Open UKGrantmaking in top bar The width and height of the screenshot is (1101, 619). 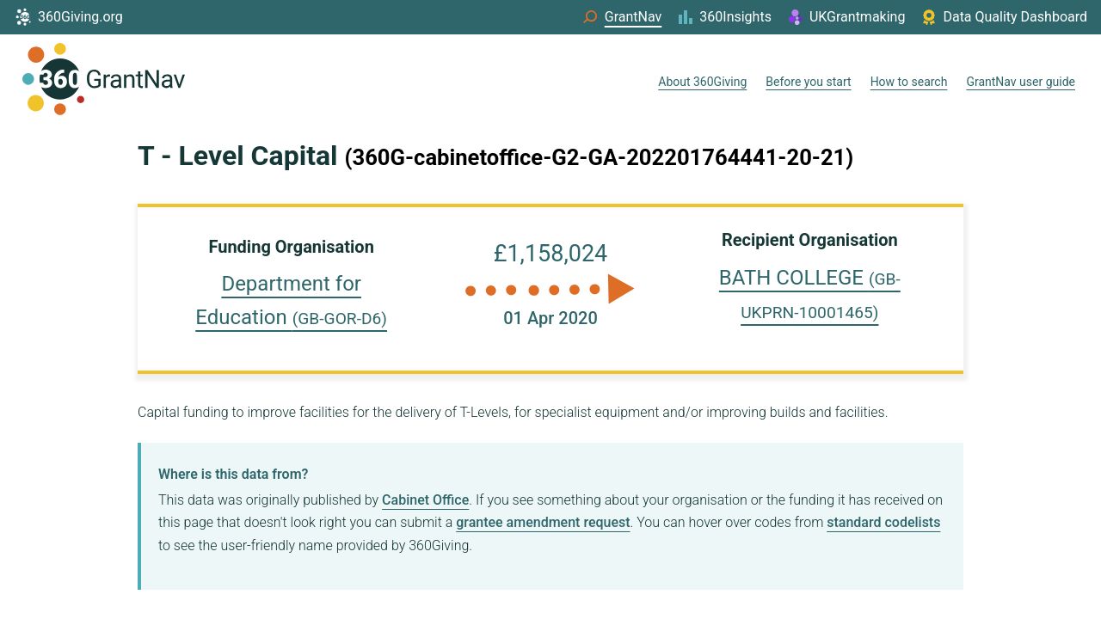857,16
